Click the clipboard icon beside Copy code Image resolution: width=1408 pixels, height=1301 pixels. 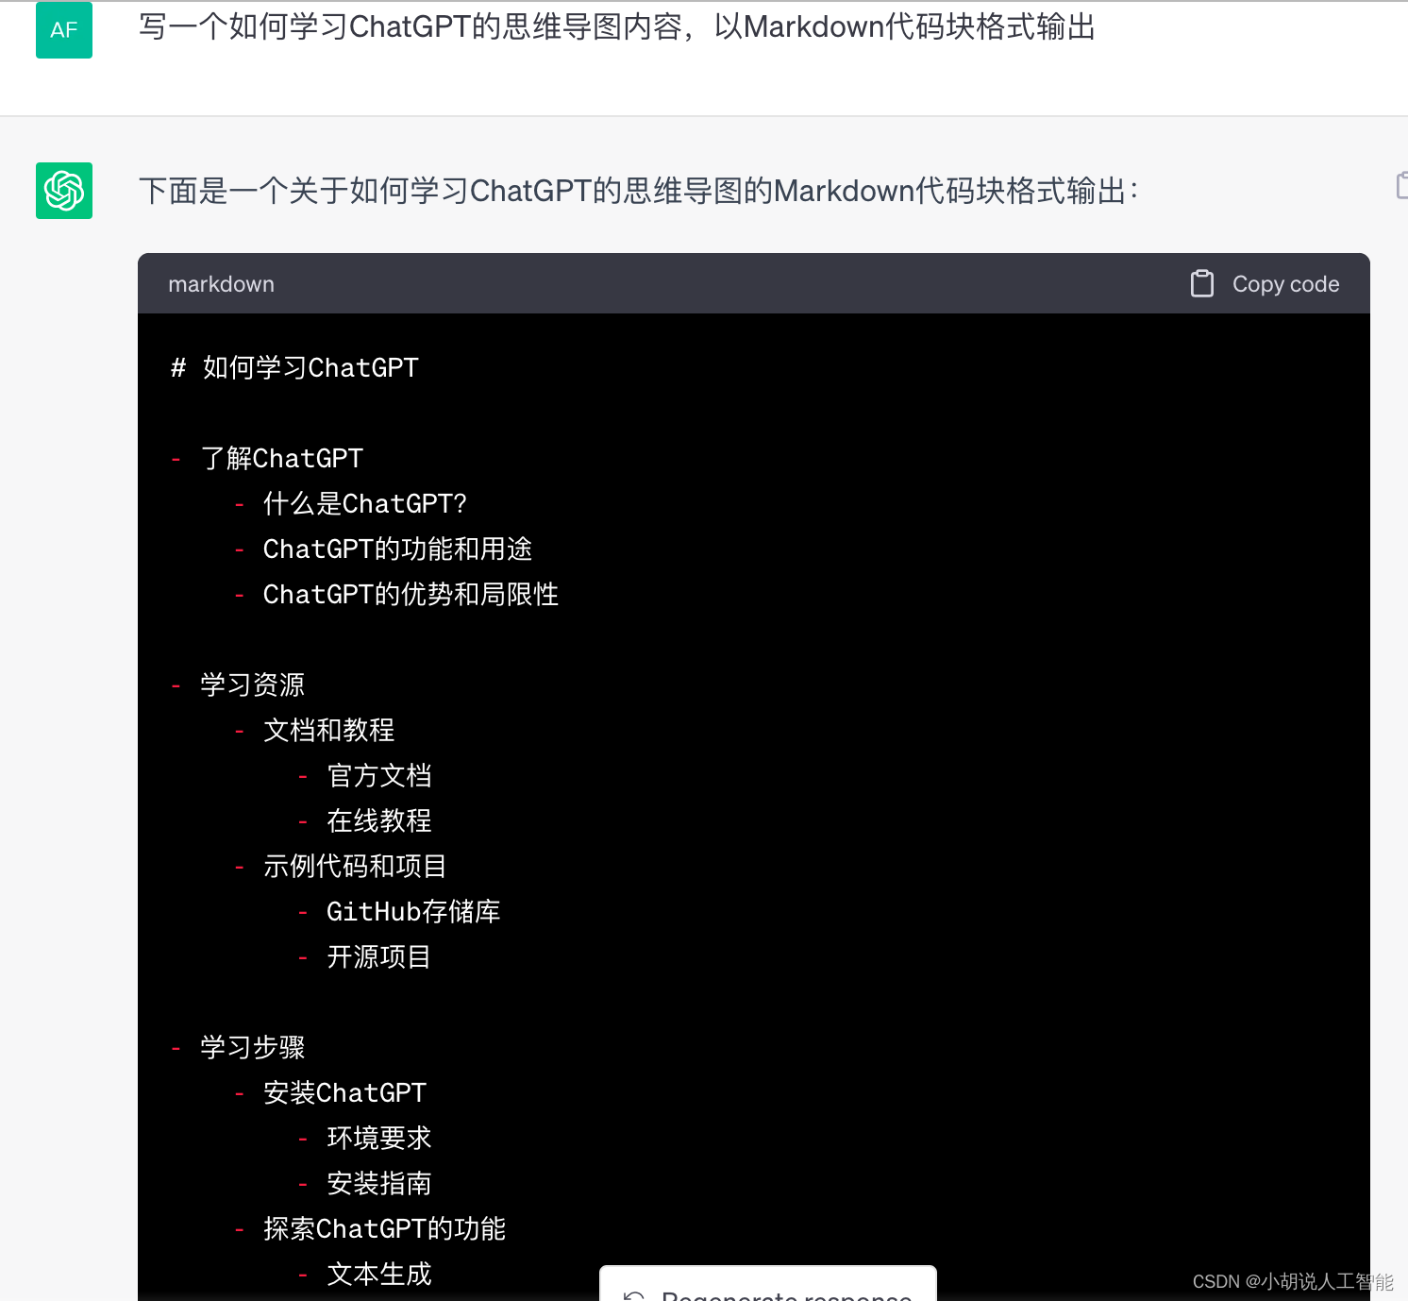1202,283
